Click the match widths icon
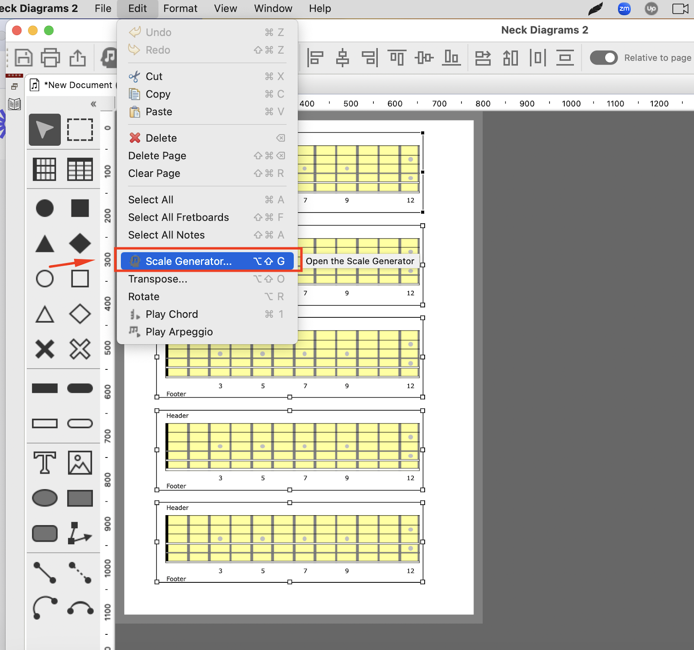Image resolution: width=694 pixels, height=650 pixels. tap(483, 58)
